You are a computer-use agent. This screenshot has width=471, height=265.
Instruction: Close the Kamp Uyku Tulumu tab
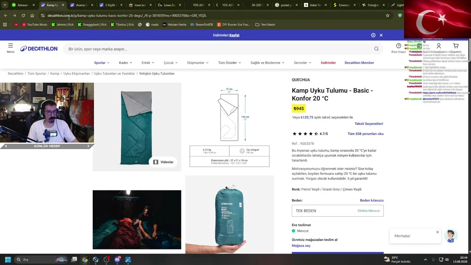63,5
